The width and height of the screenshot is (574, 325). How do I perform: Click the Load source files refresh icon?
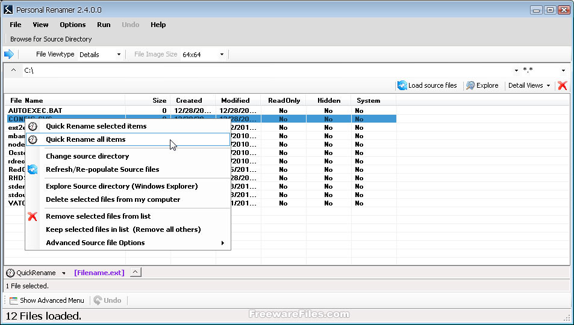(402, 85)
